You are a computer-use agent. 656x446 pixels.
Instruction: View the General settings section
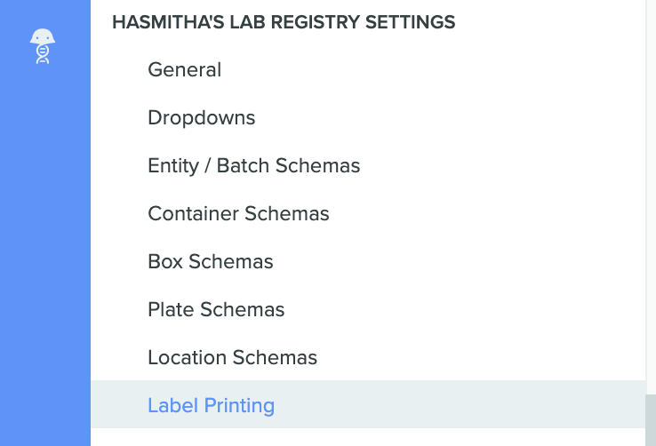[x=185, y=69]
